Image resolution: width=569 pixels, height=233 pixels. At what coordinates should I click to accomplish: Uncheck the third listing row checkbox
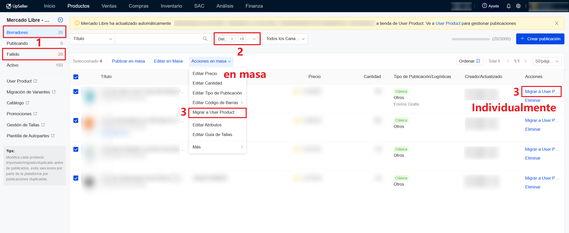(x=76, y=149)
